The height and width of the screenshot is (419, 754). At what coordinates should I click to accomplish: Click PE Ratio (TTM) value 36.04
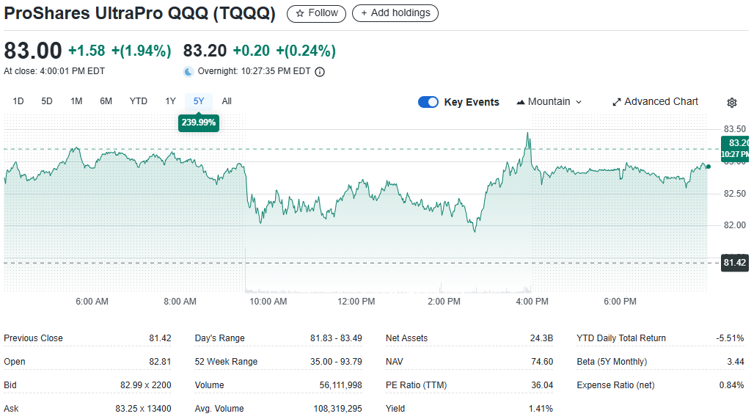click(542, 385)
